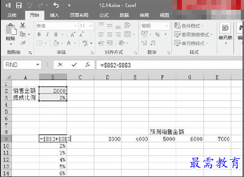This screenshot has height=177, width=244.
Task: Toggle Italic formatting
Action: pyautogui.click(x=47, y=34)
